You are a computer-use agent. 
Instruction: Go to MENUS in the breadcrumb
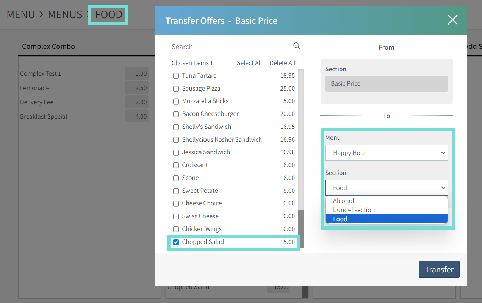click(x=65, y=15)
